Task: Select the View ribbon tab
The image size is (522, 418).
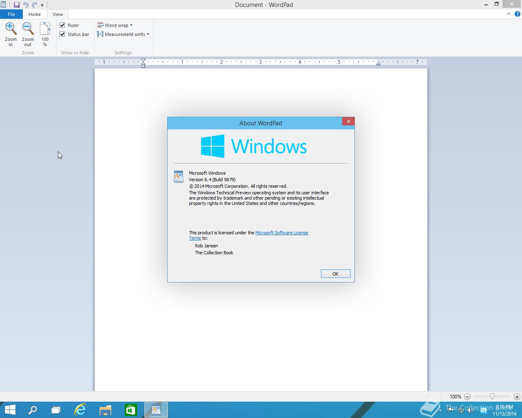Action: click(x=58, y=14)
